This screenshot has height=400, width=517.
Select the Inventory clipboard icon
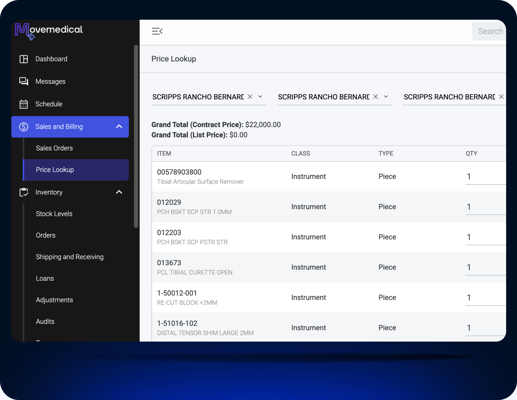tap(23, 192)
